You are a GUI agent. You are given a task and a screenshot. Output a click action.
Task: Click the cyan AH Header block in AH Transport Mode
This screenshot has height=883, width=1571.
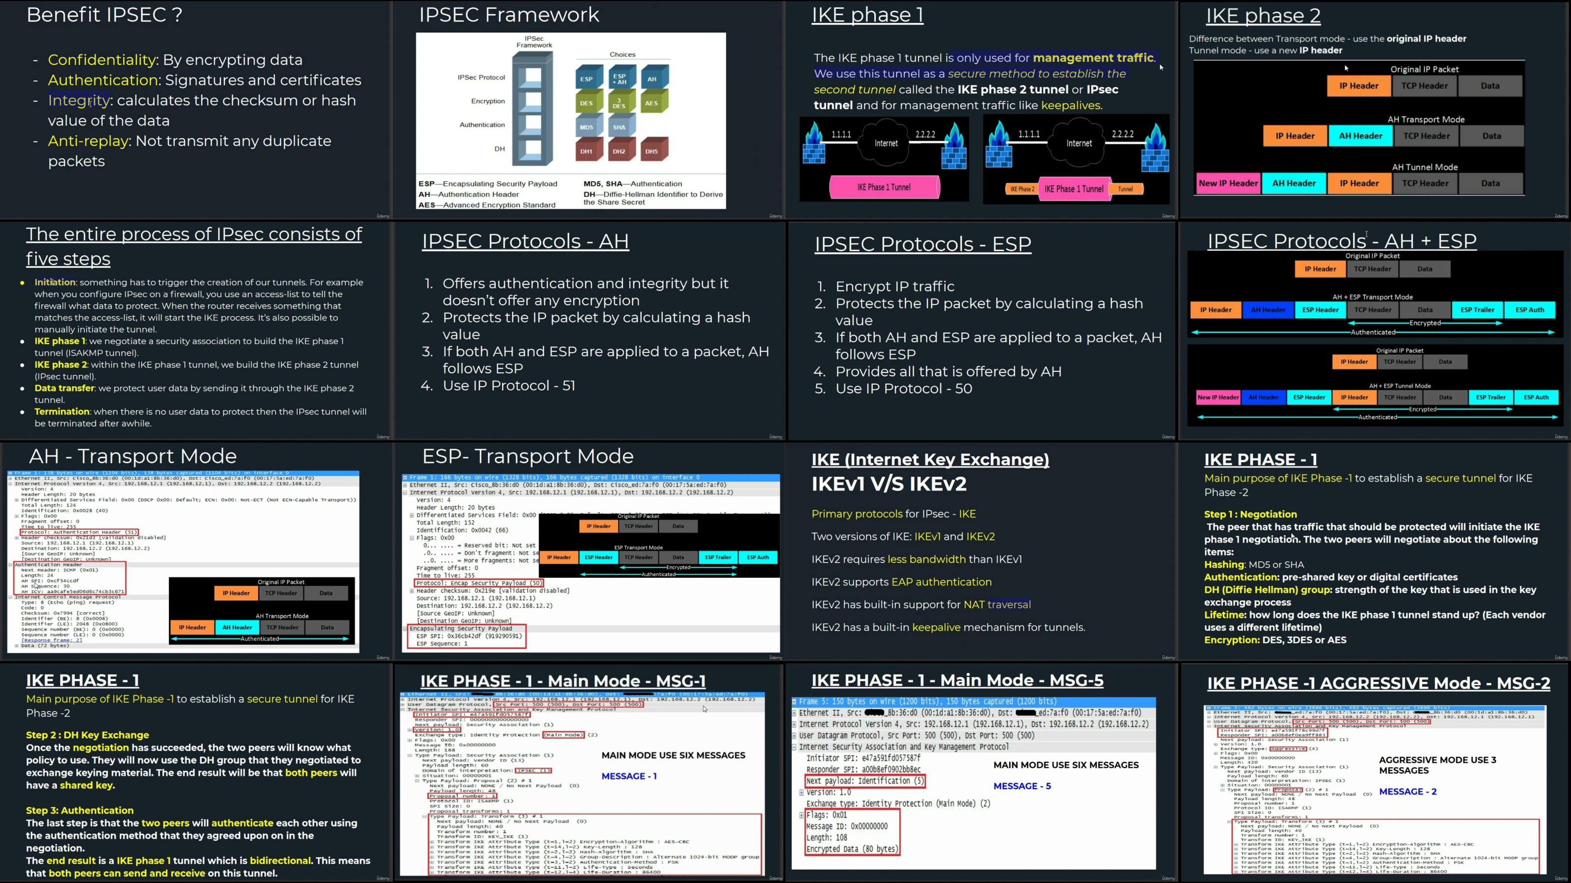point(1360,136)
